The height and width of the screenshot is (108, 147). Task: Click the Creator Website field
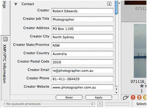point(82,87)
